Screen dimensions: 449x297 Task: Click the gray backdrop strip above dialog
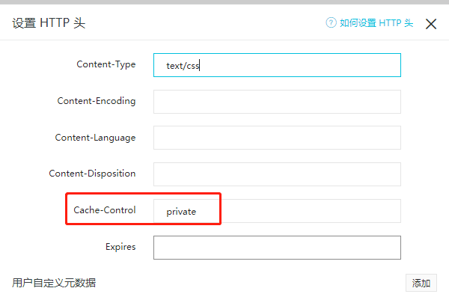point(224,2)
